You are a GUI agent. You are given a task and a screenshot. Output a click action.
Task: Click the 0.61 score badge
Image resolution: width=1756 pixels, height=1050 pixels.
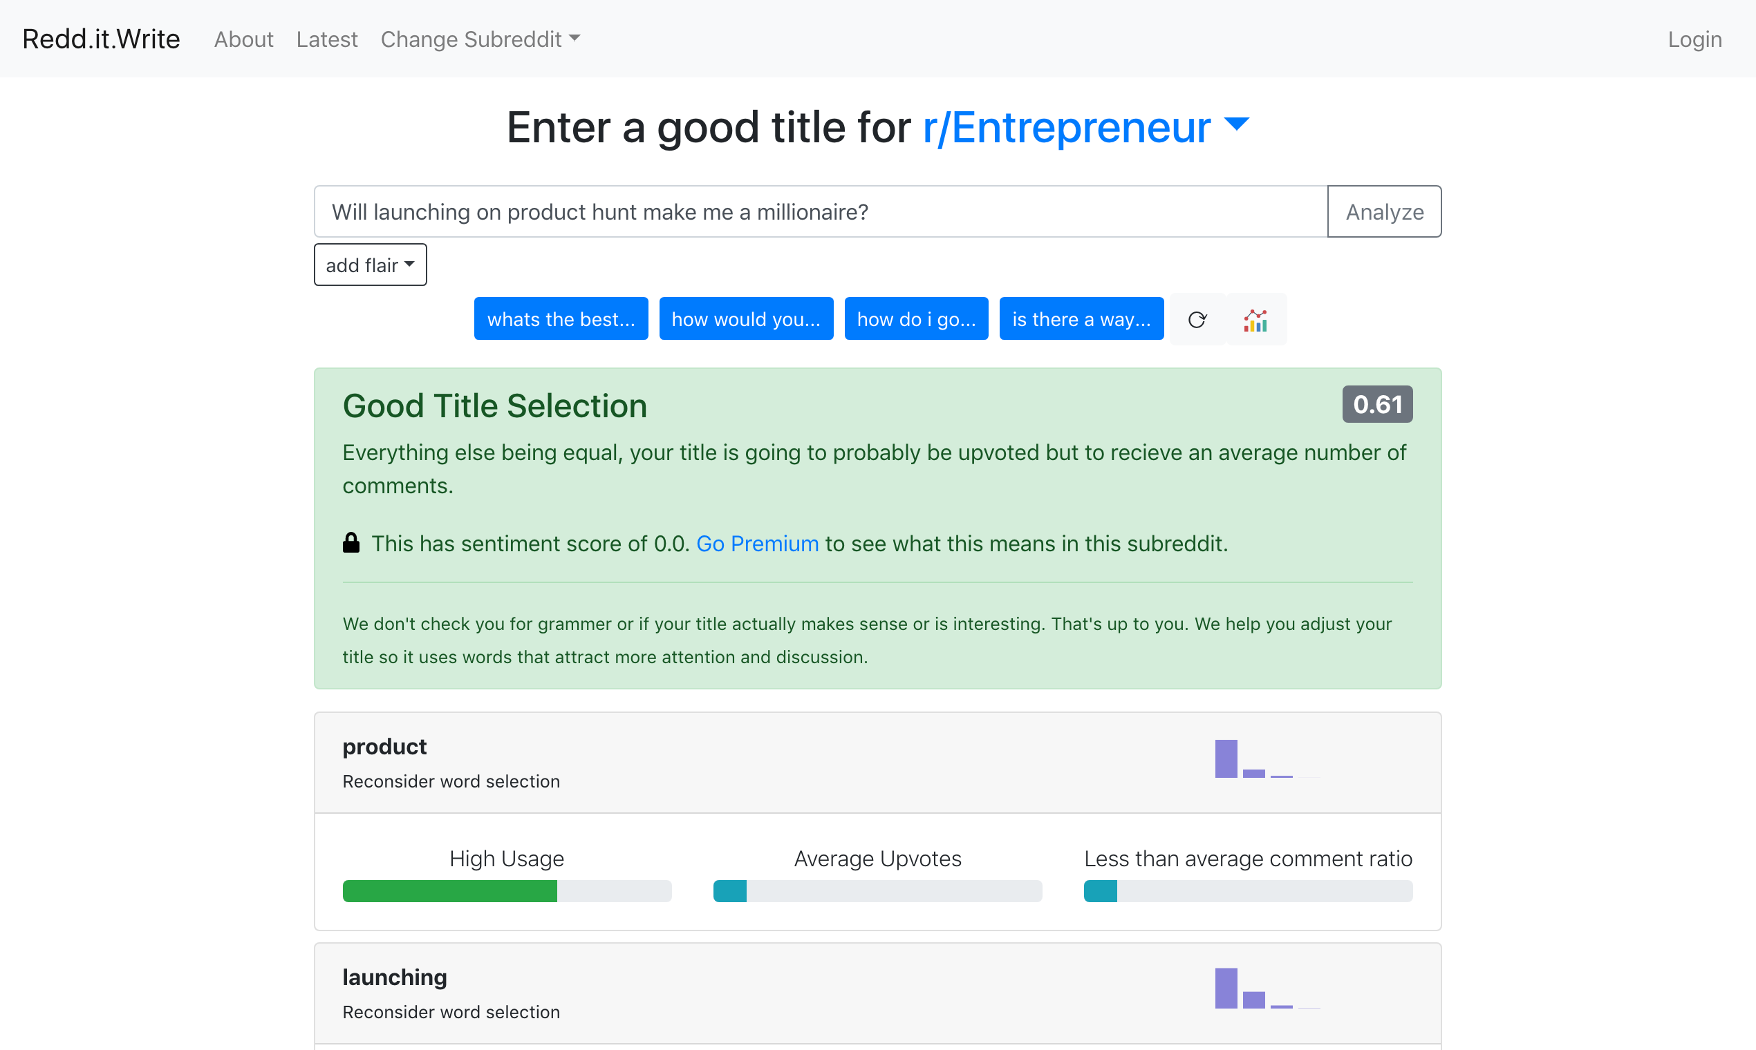tap(1377, 404)
